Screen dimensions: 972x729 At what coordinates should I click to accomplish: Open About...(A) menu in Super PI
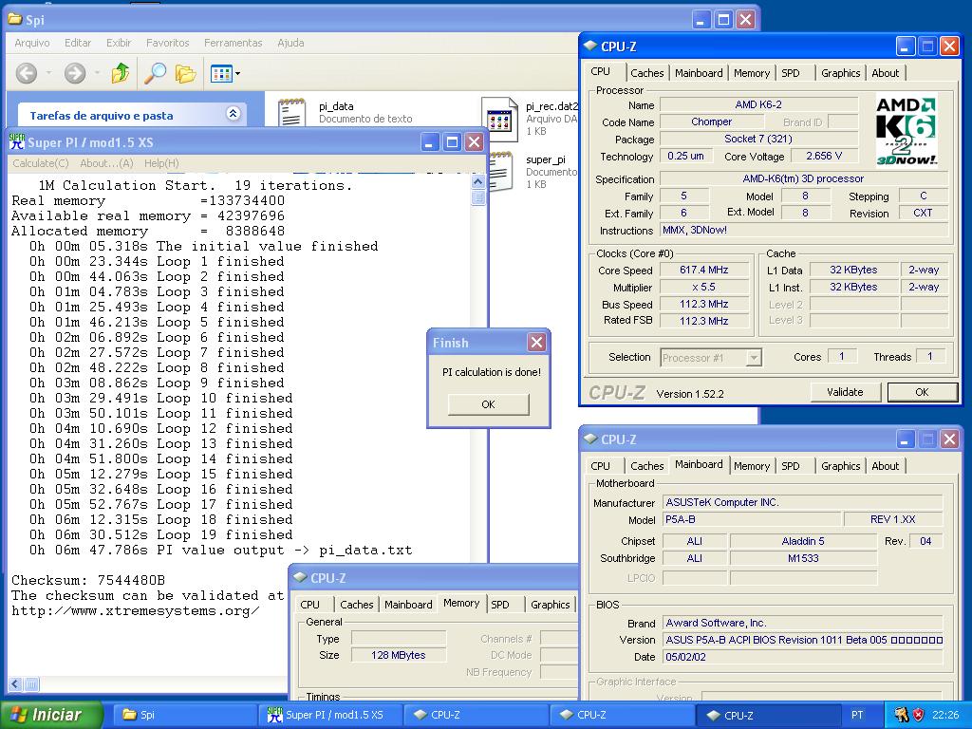tap(106, 163)
